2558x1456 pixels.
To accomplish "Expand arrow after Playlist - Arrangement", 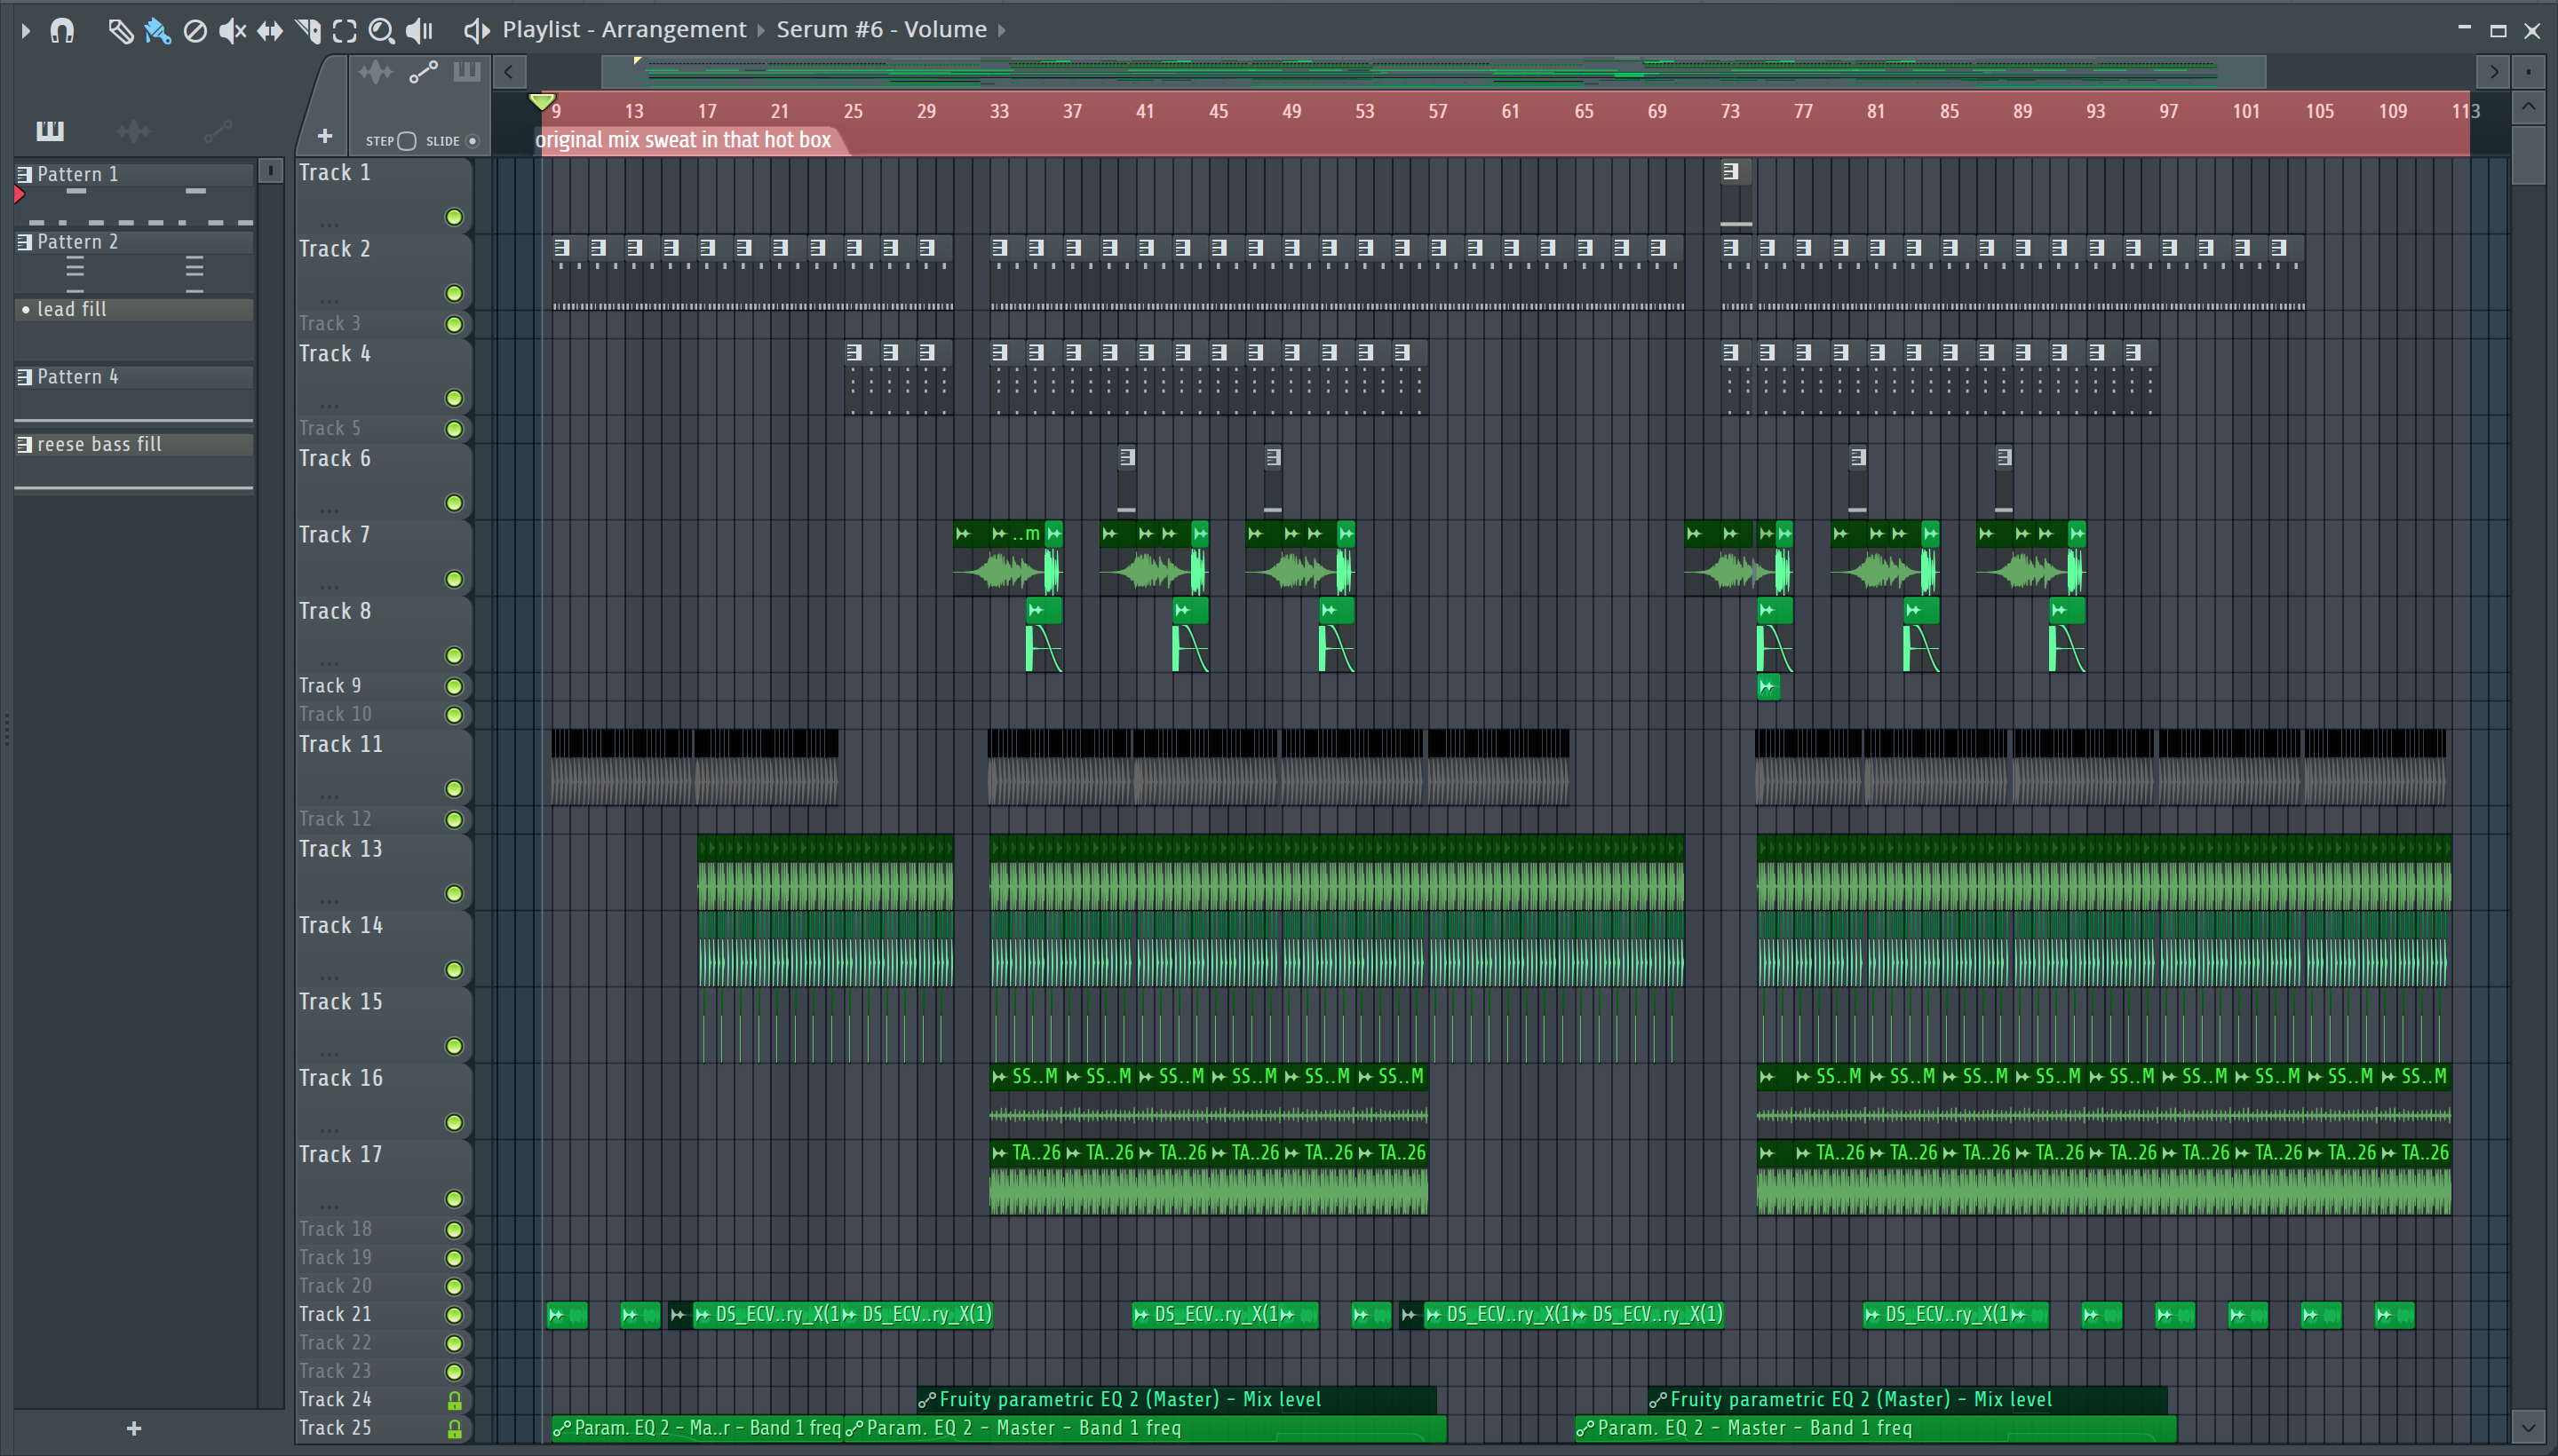I will coord(760,31).
